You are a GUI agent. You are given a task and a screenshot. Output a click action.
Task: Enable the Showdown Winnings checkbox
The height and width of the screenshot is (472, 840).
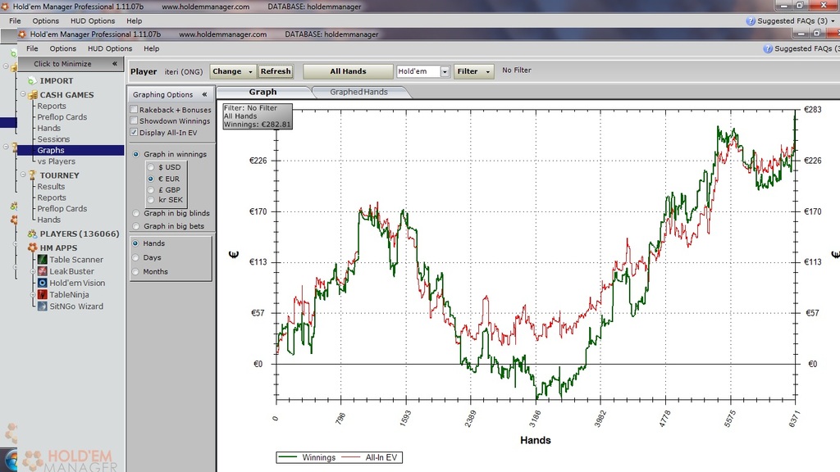(134, 121)
